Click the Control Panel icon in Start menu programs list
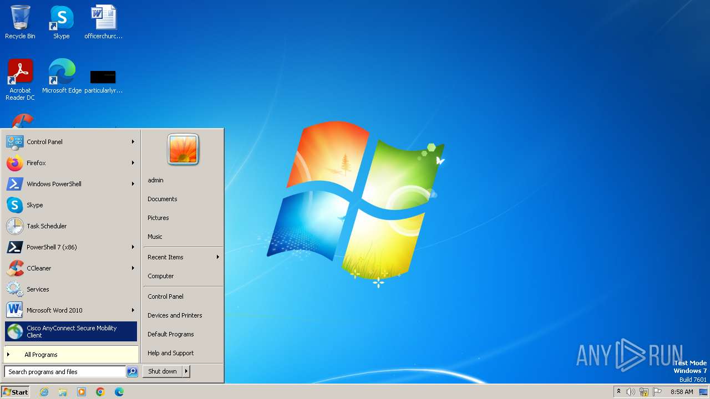 point(14,142)
